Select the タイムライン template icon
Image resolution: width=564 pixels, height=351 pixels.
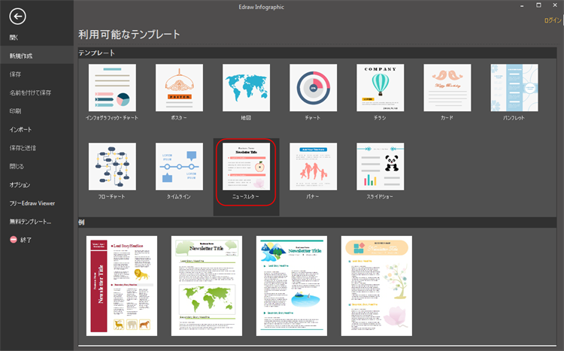pyautogui.click(x=179, y=166)
